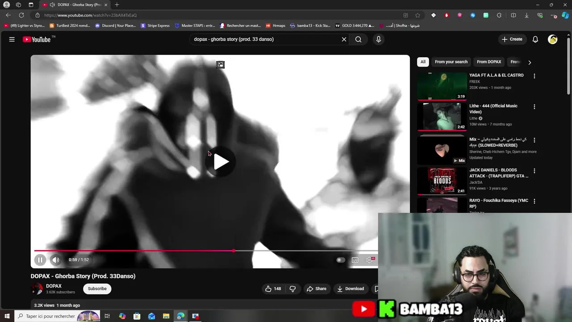Open the YAGA FT A.L.A & EL CASTRO thumbnail

click(x=442, y=86)
